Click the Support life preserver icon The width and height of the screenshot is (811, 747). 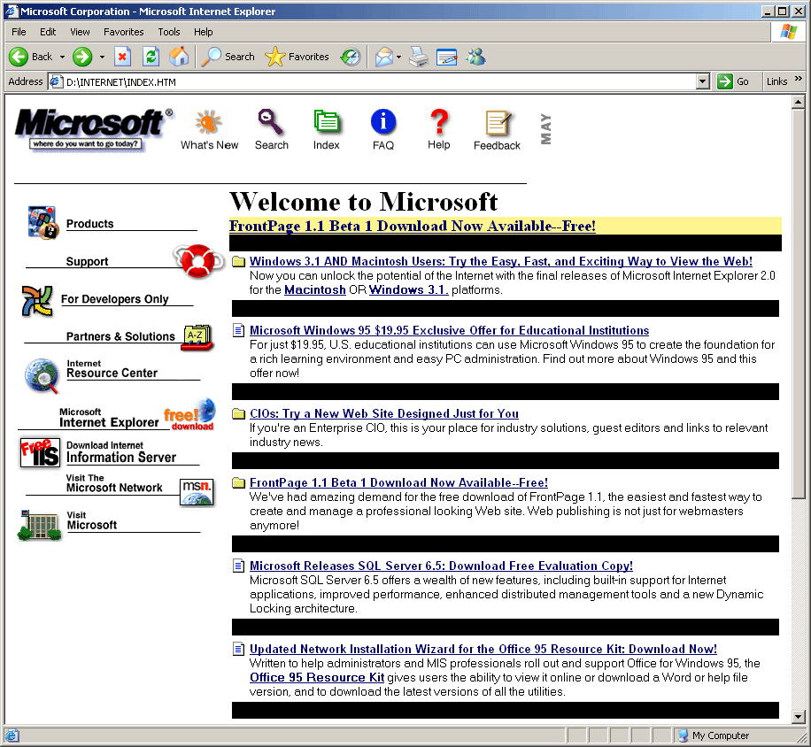coord(198,261)
